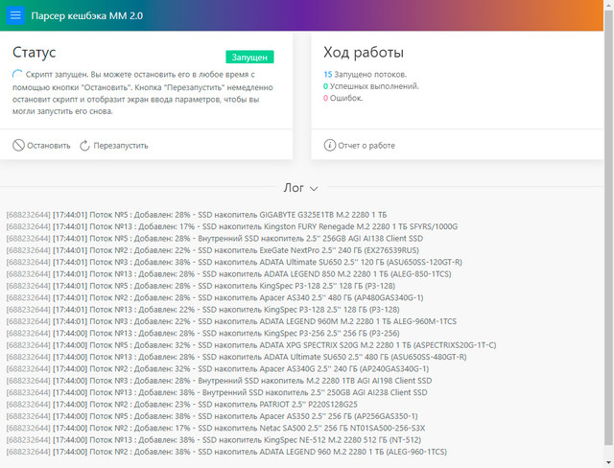Click the info icon next to Отчет о работе

click(x=330, y=145)
